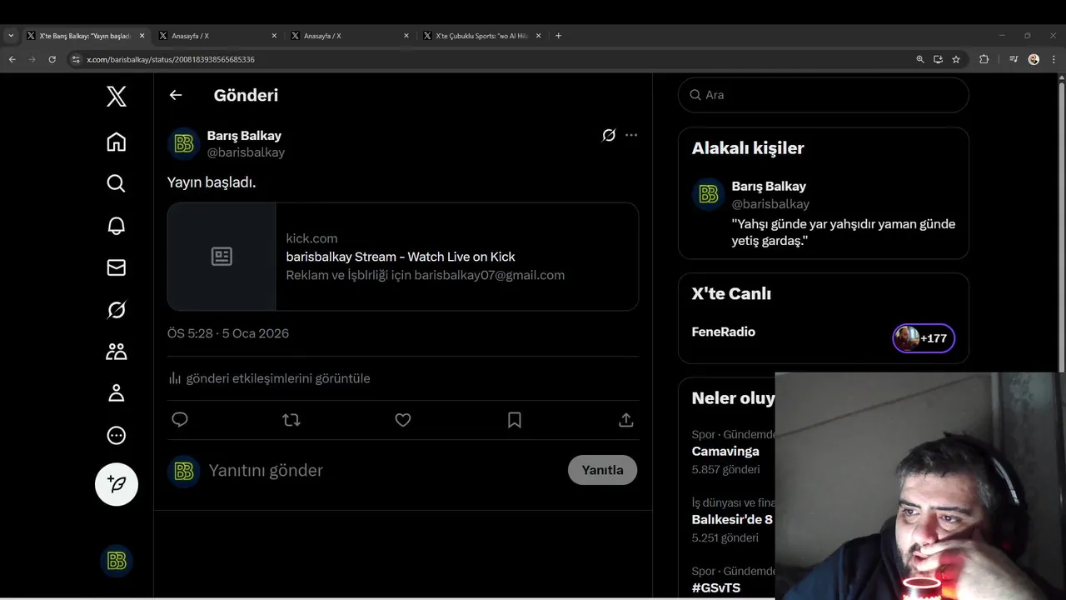
Task: Open Chrome three-dot menu
Action: [x=1054, y=59]
